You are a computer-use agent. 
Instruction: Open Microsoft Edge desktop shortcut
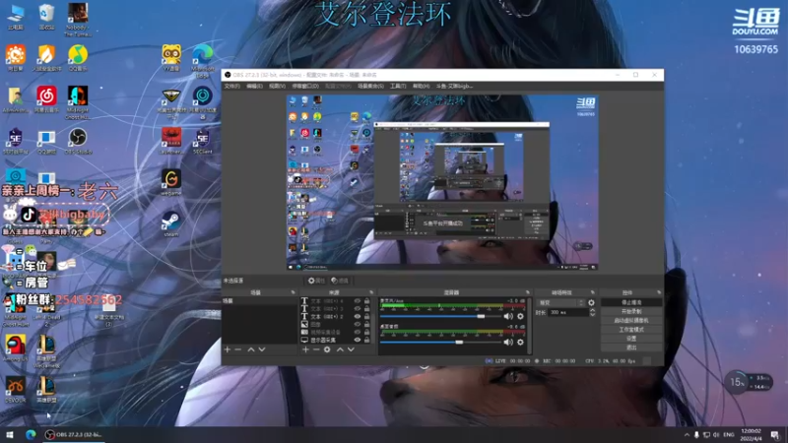click(203, 60)
